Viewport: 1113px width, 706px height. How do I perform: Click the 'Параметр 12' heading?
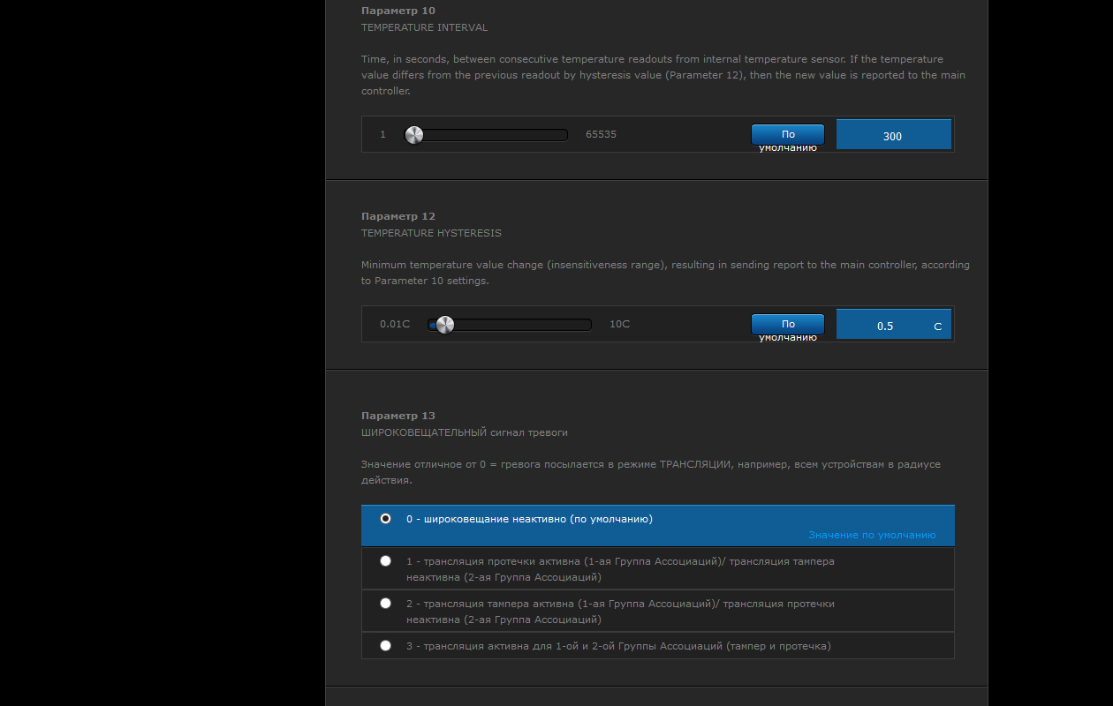[x=398, y=216]
